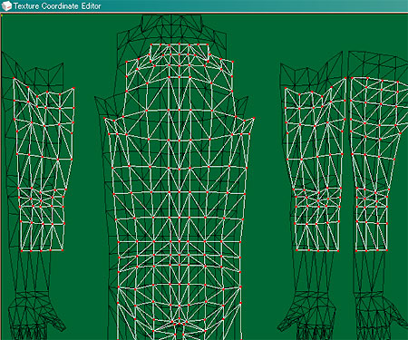Click the highlighted arm UV mesh at far left
This screenshot has width=408, height=340.
point(44,164)
